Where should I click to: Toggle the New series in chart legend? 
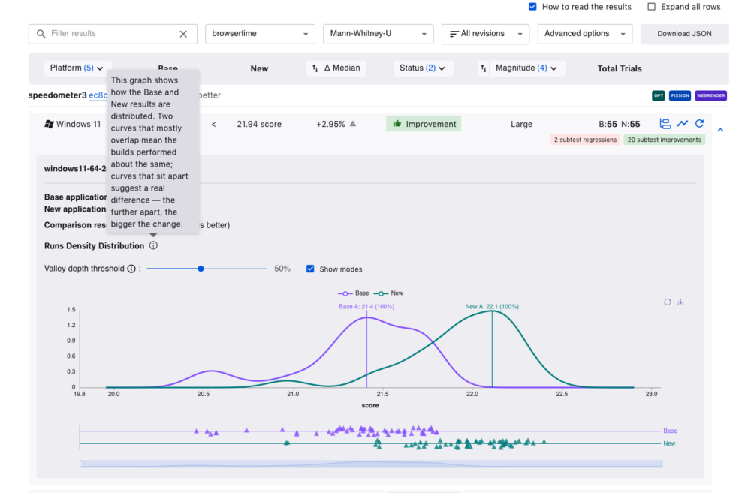point(388,293)
